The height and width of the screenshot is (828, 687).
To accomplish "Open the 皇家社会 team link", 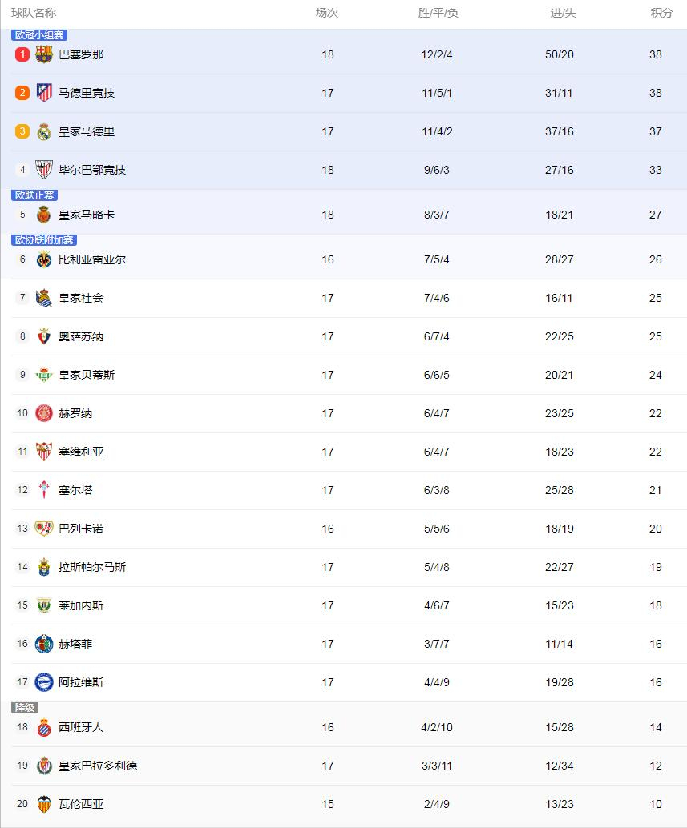I will 81,299.
